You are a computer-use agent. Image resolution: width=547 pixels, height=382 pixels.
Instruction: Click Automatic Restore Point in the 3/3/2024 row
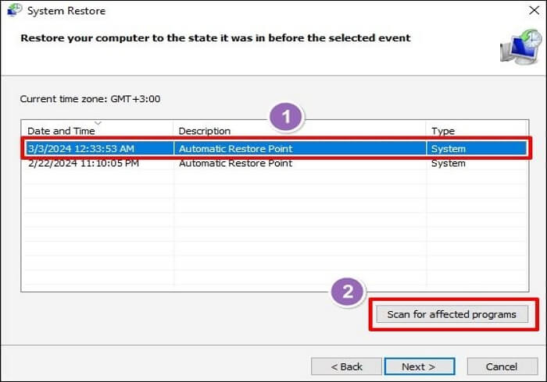click(235, 149)
